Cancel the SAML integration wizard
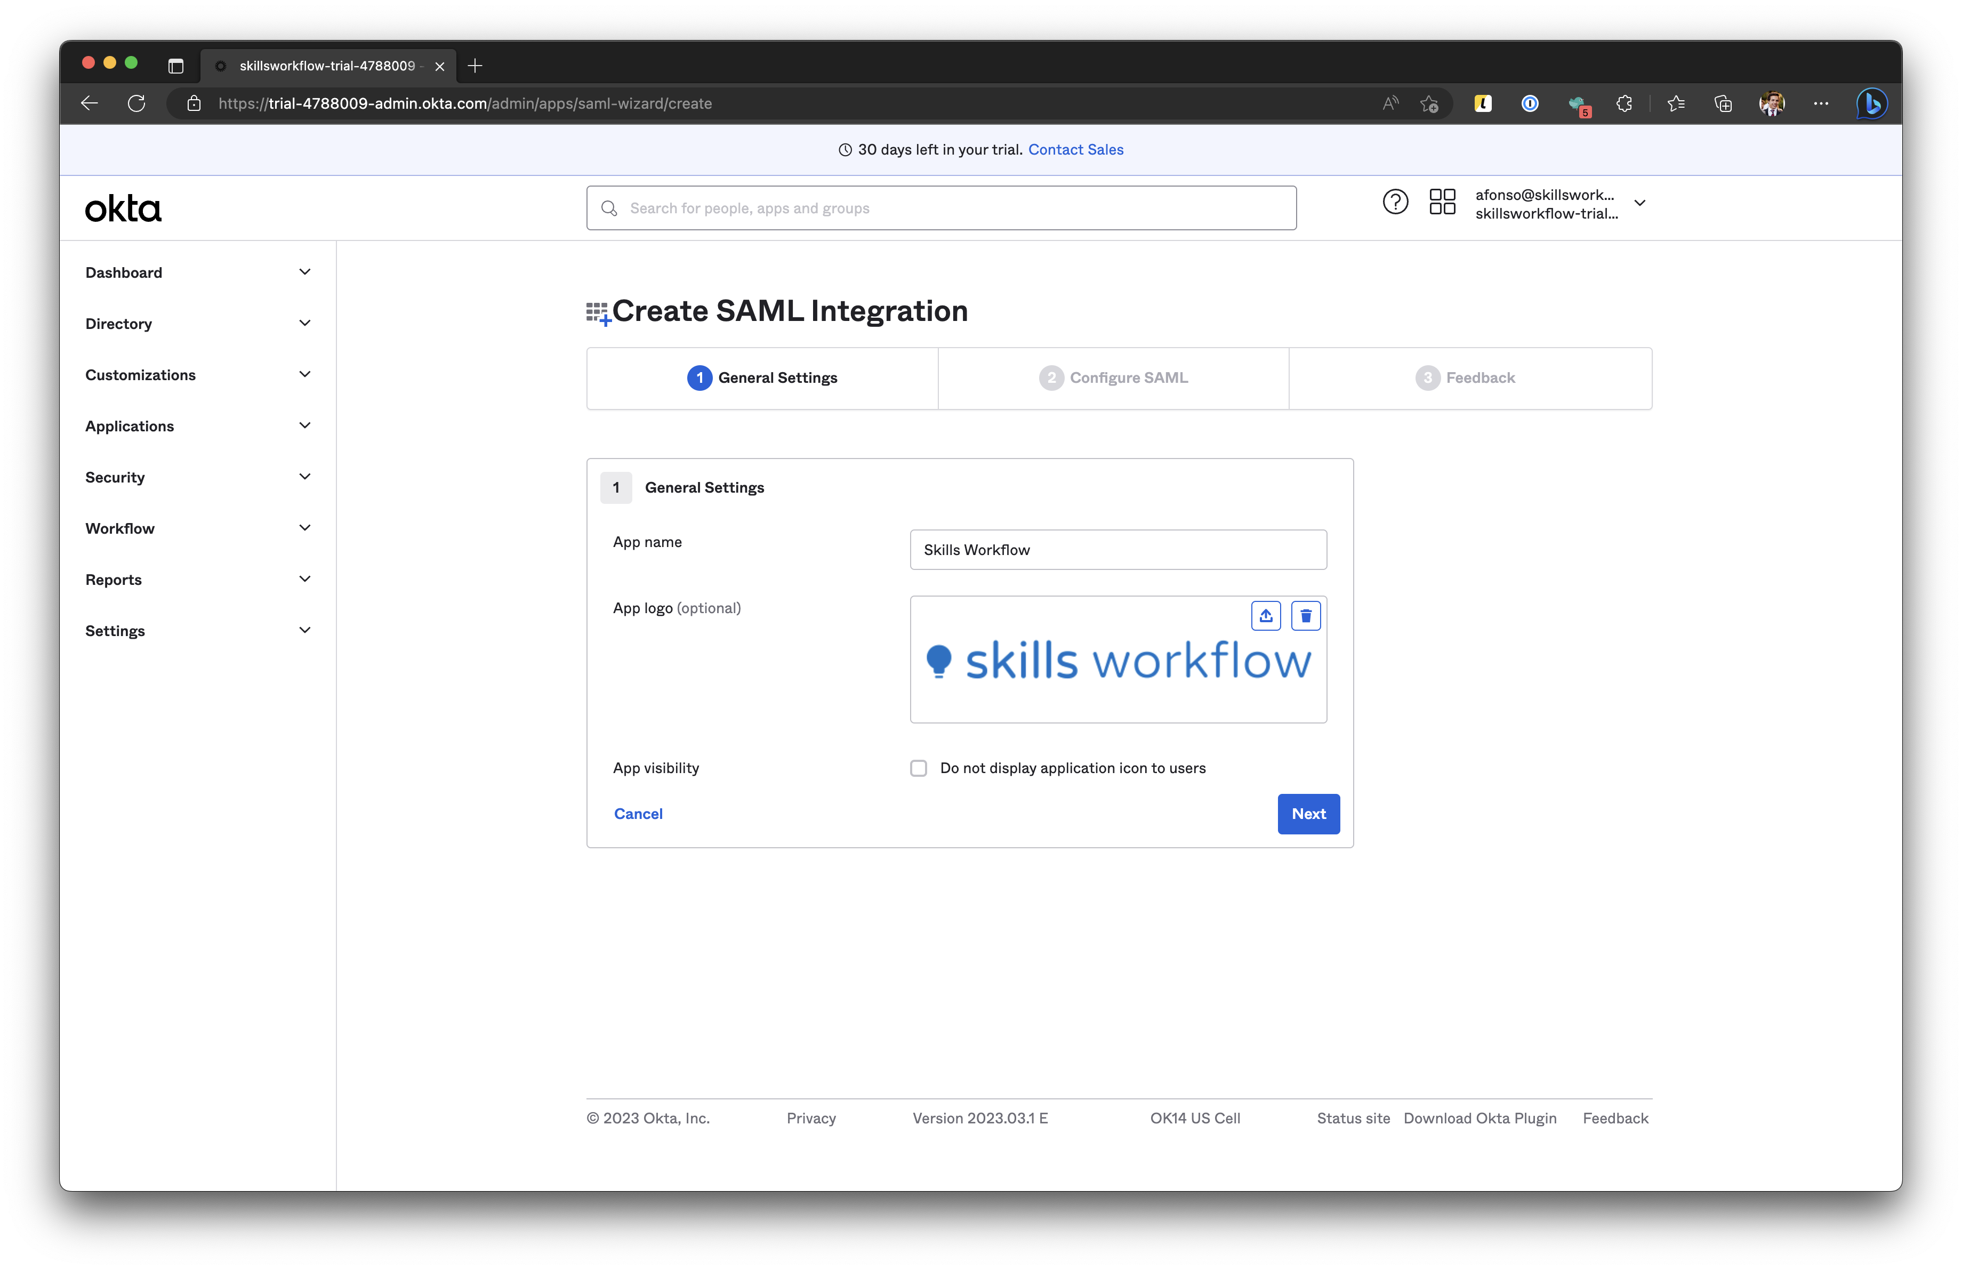This screenshot has height=1270, width=1962. [638, 814]
